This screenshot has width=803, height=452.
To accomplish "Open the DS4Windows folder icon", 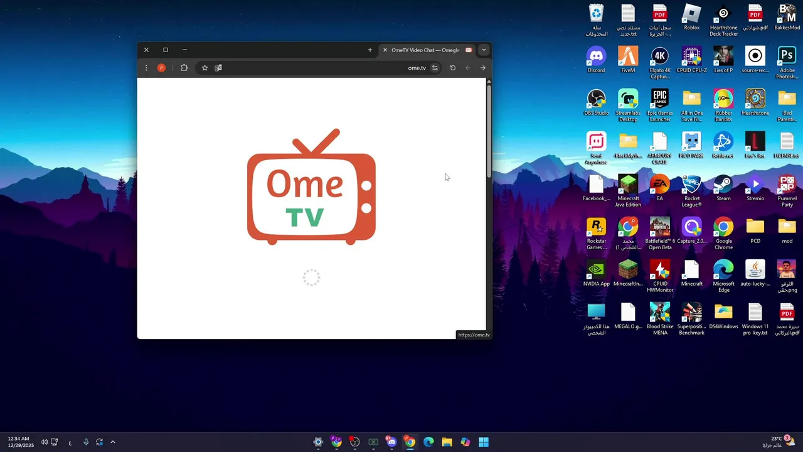I will [723, 316].
